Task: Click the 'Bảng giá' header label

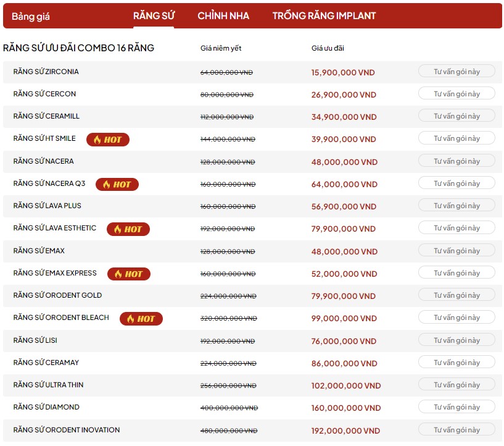Action: pyautogui.click(x=31, y=17)
